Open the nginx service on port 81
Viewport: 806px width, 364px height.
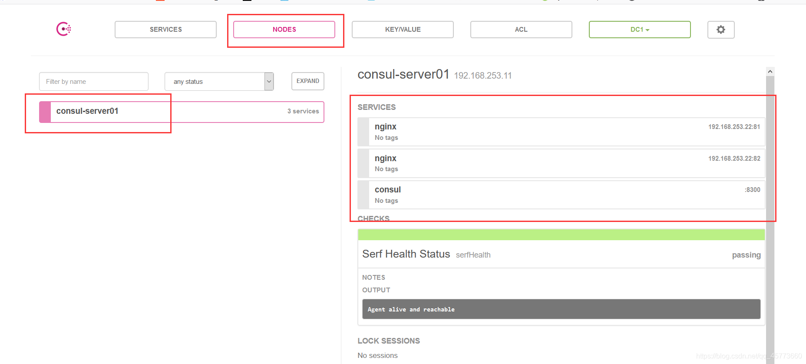(561, 132)
